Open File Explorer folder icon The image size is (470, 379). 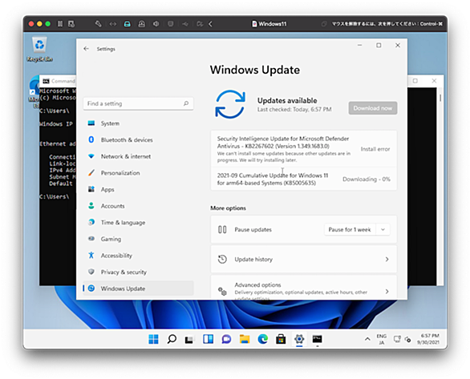(x=245, y=339)
